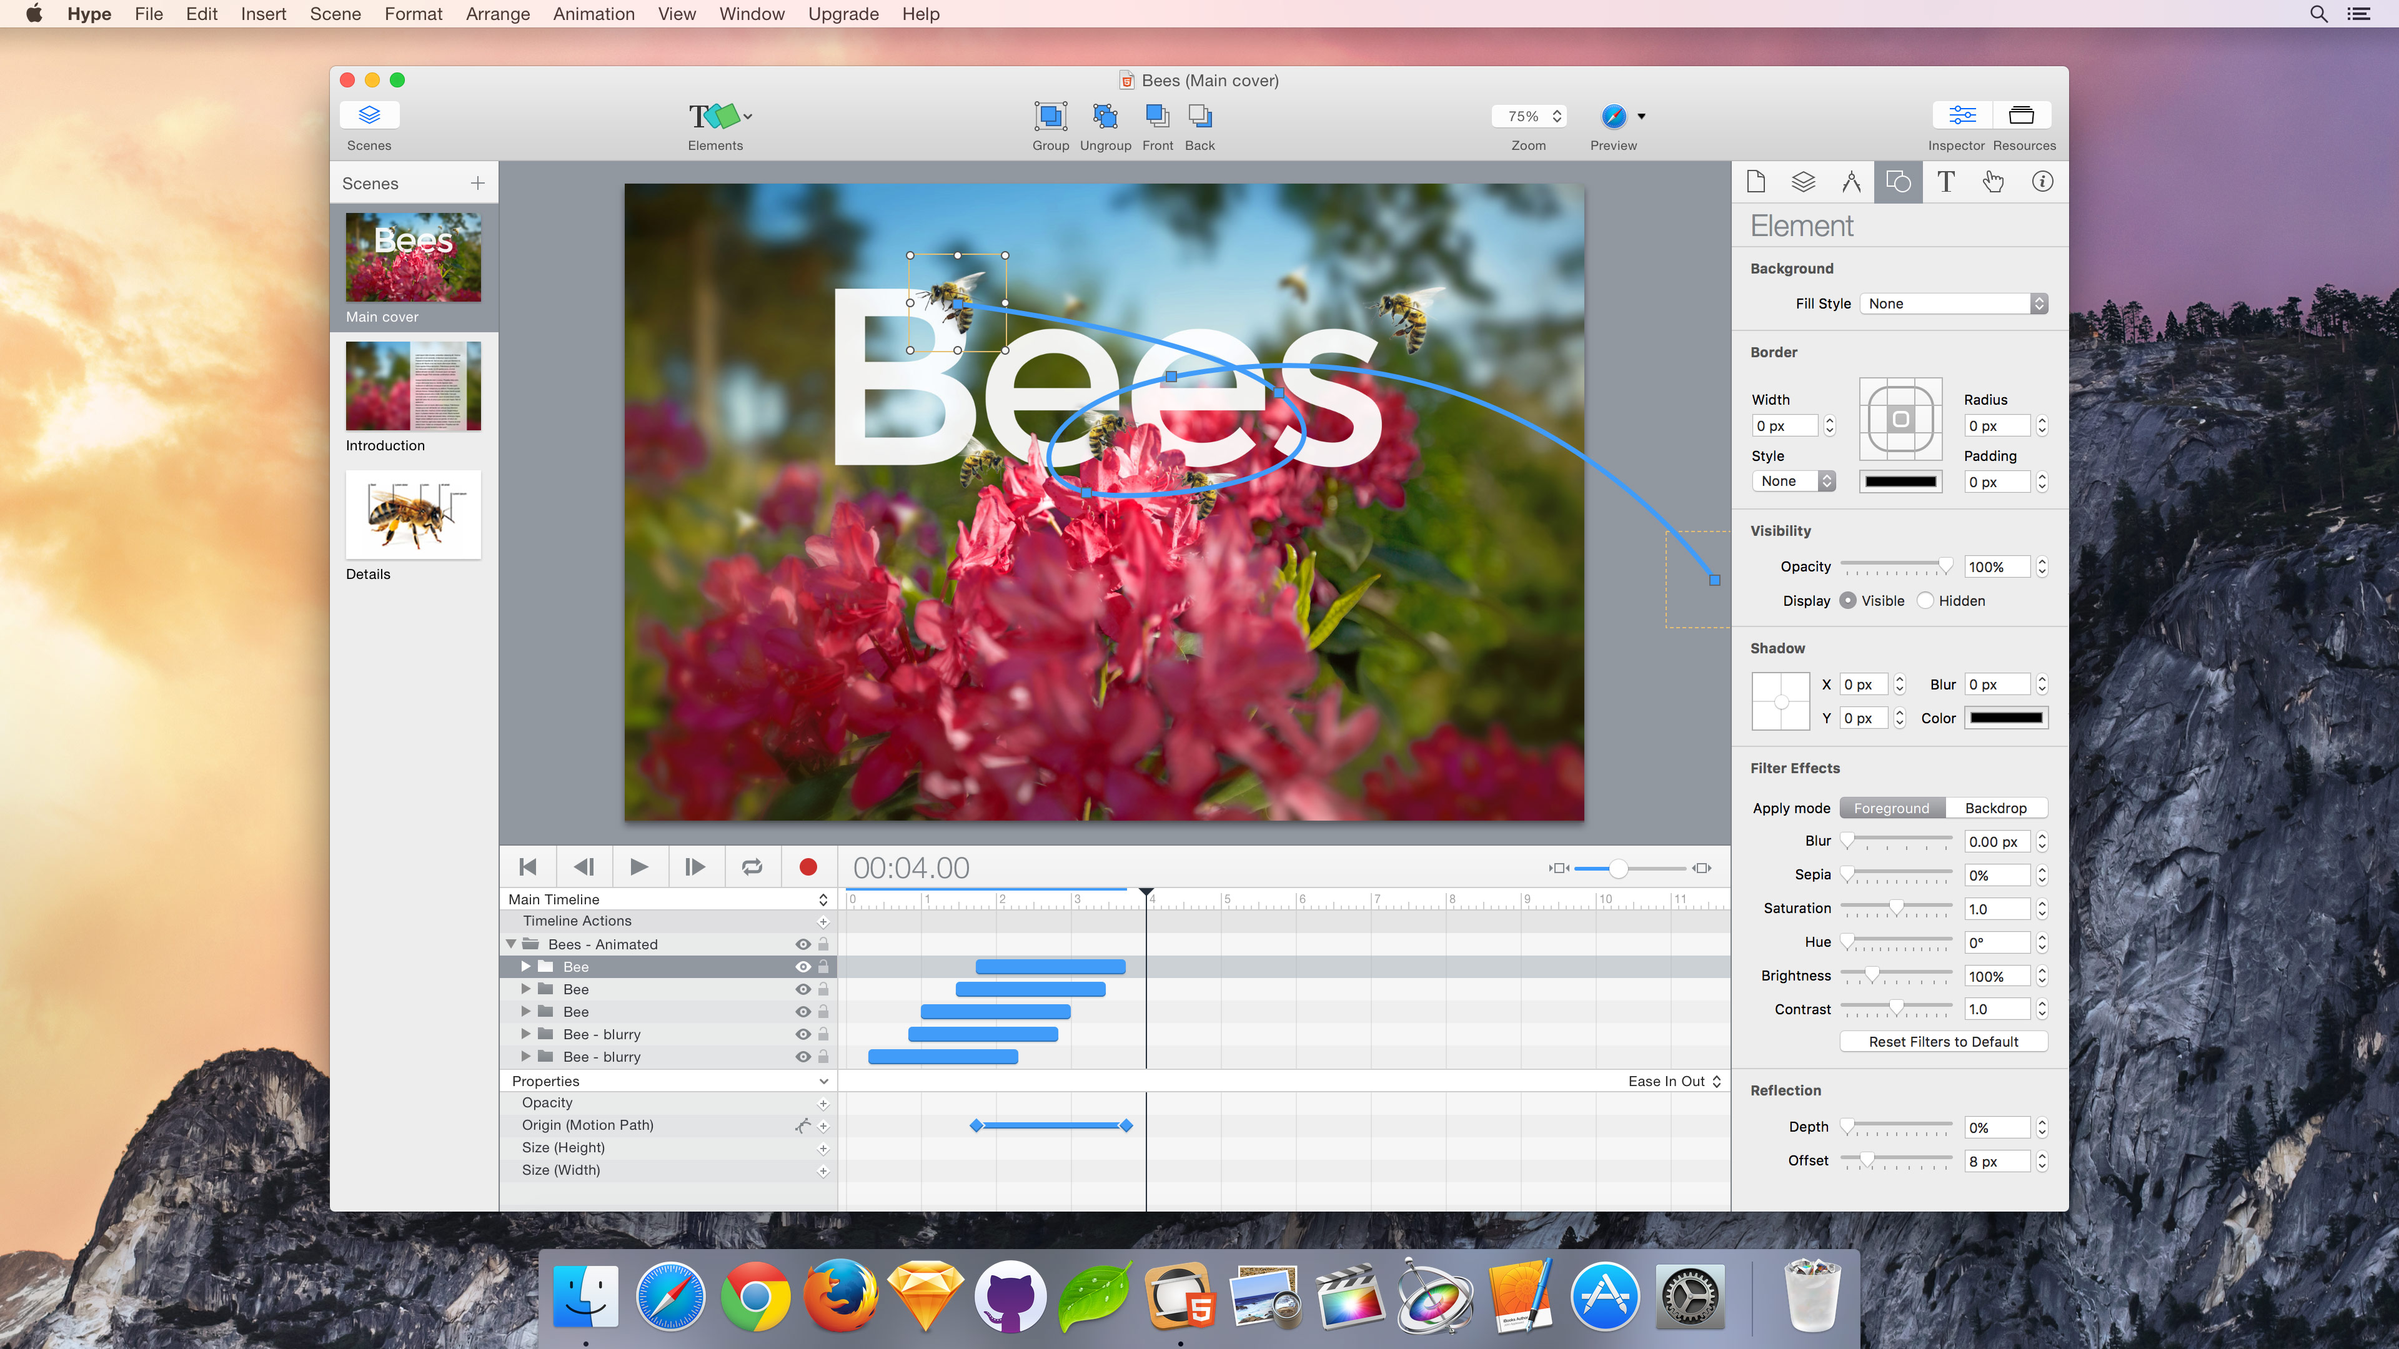Toggle the timeline loop playback icon
The image size is (2399, 1349).
[x=752, y=867]
